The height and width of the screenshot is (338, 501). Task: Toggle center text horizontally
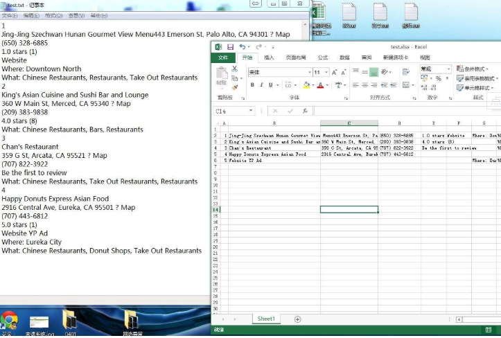click(x=364, y=85)
